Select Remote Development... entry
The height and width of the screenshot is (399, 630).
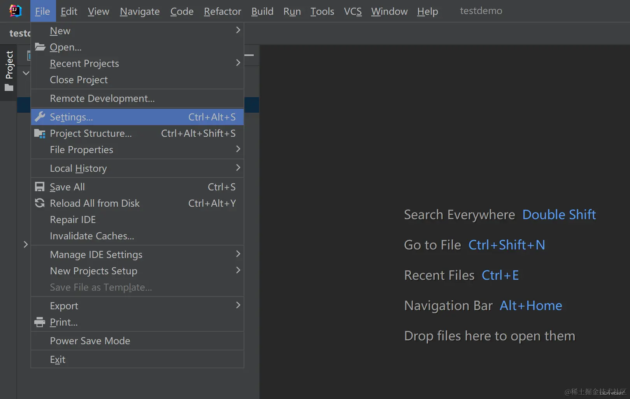tap(137, 98)
